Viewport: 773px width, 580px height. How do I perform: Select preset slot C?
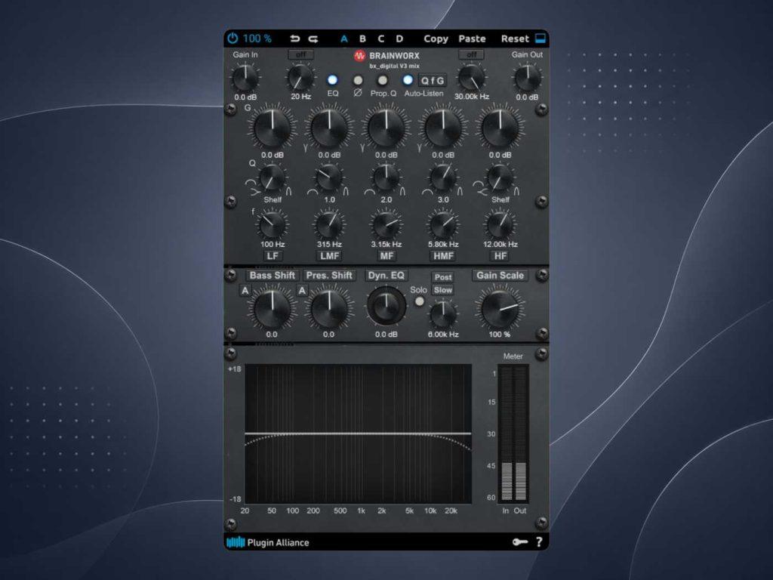coord(380,39)
